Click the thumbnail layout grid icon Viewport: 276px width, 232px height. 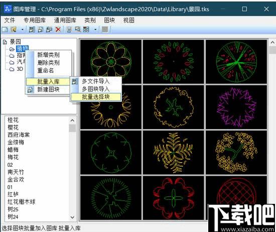click(x=86, y=30)
